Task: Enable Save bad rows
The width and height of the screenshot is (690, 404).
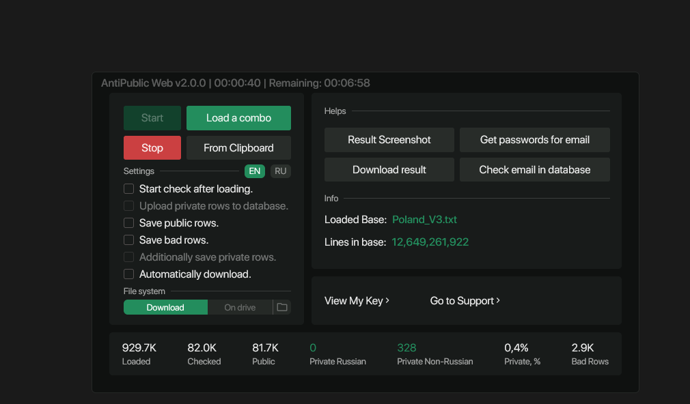Action: tap(128, 240)
